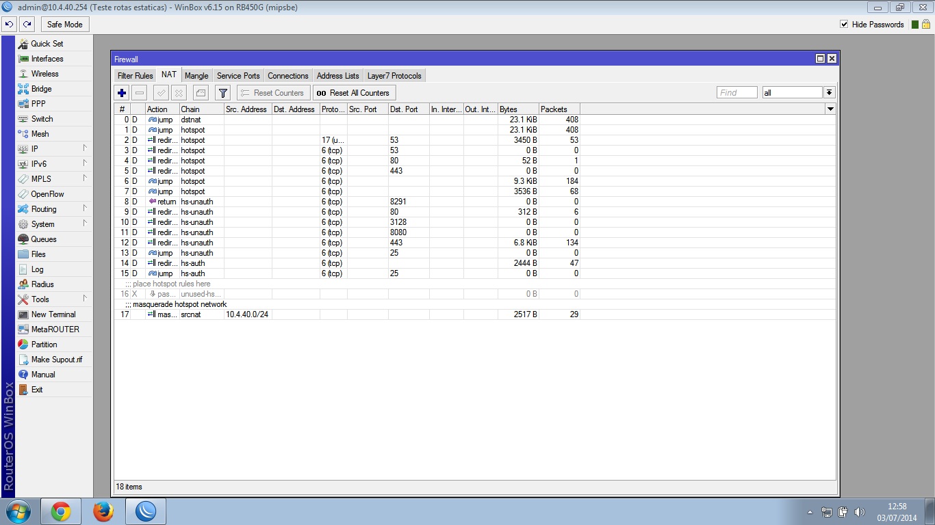935x525 pixels.
Task: Click the Reset All Counters button
Action: (354, 93)
